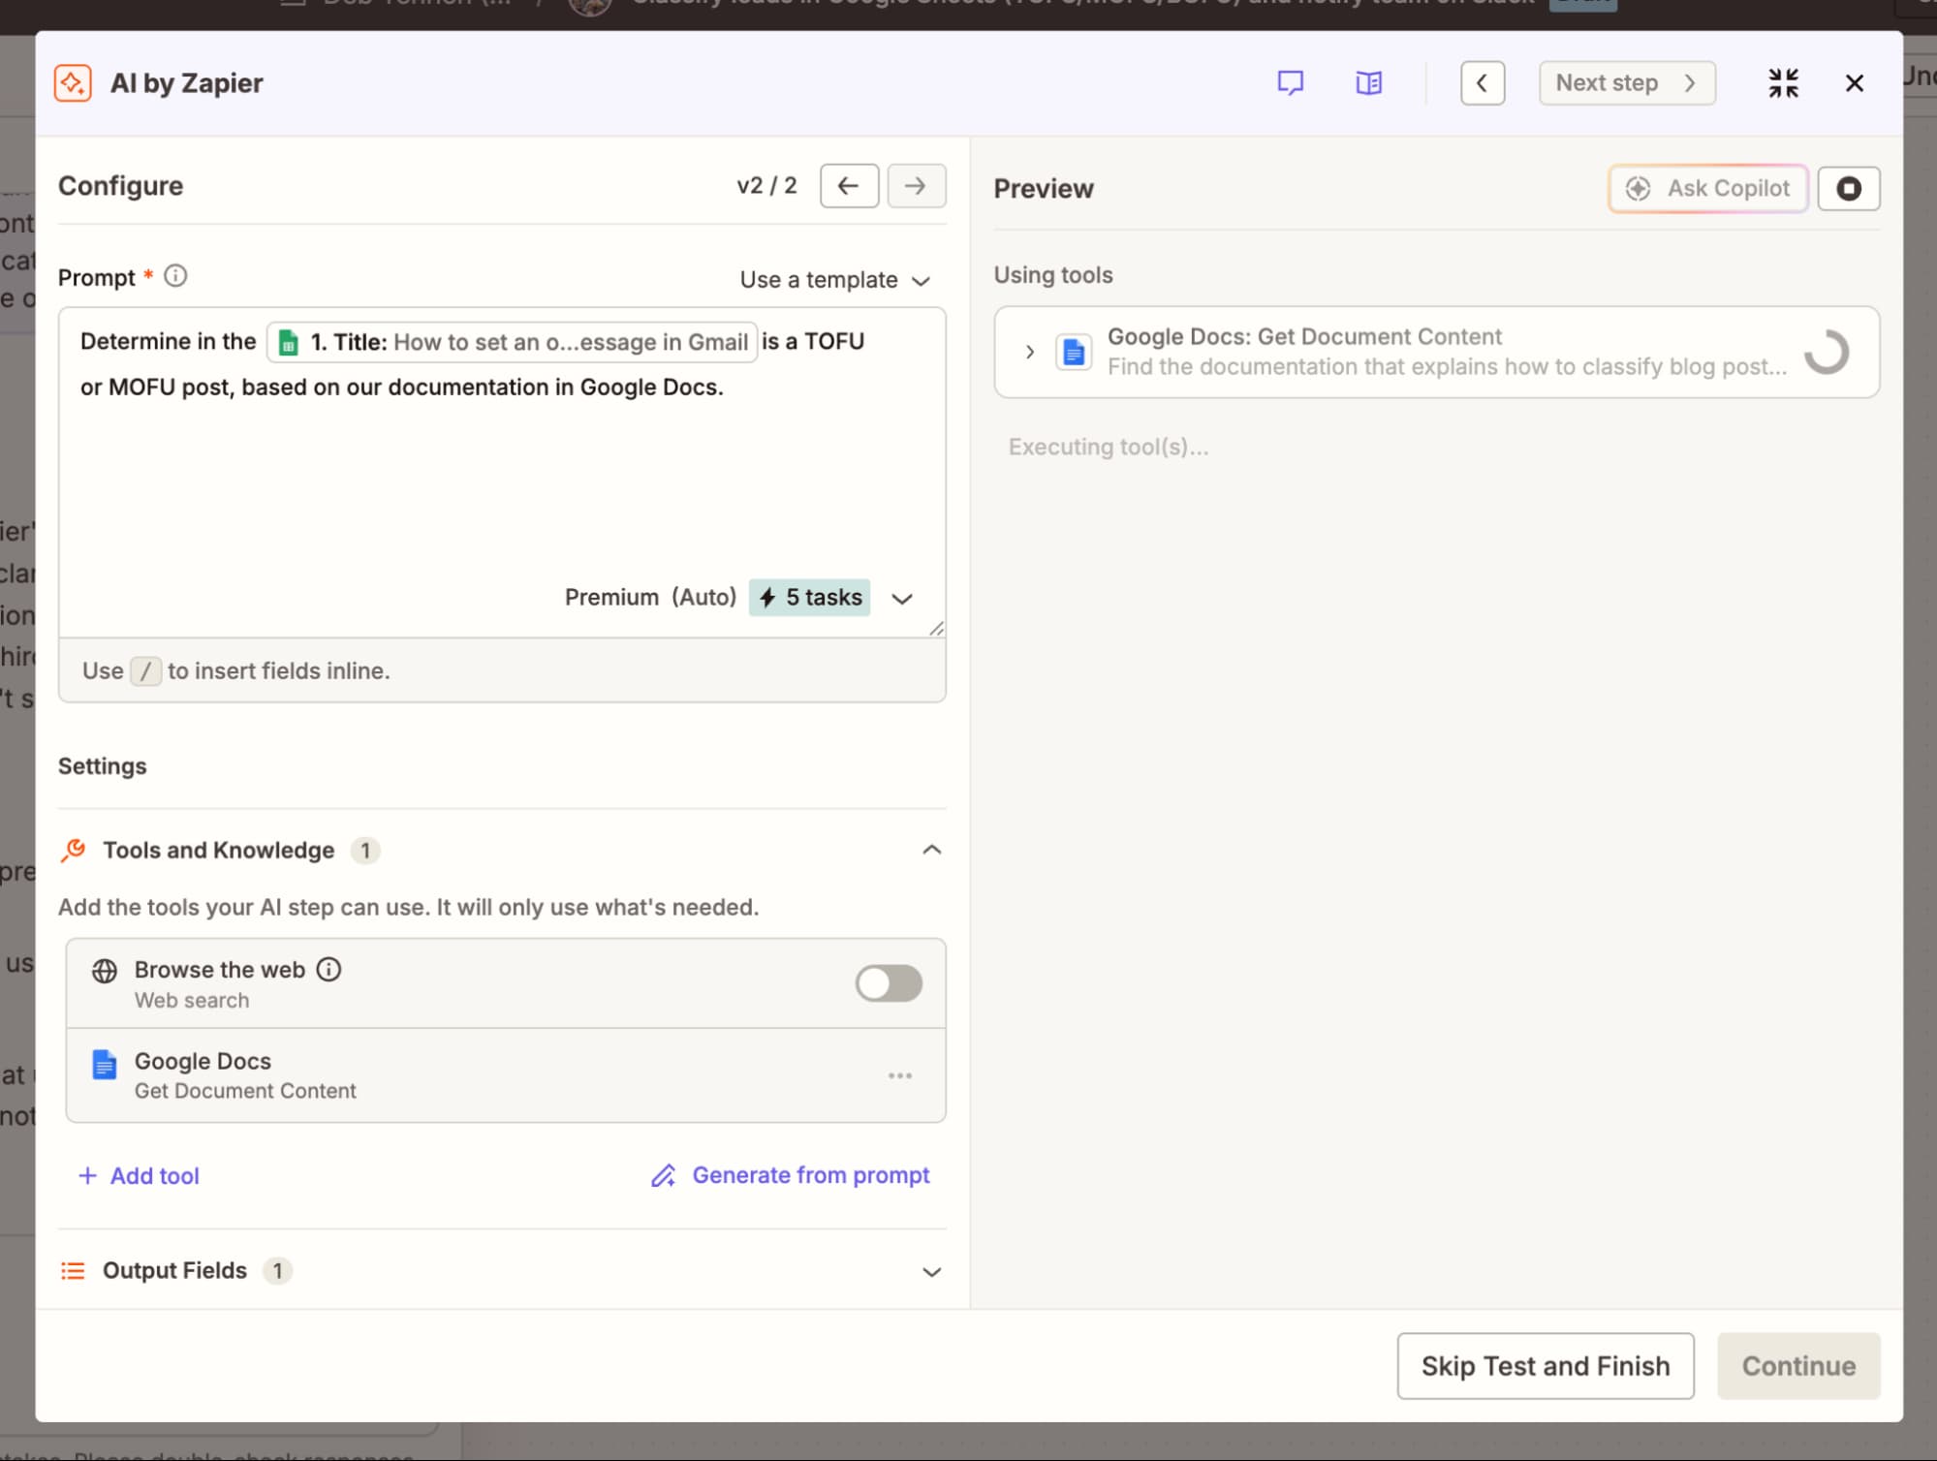Click the loading spinner in Preview
This screenshot has height=1461, width=1937.
[x=1826, y=352]
